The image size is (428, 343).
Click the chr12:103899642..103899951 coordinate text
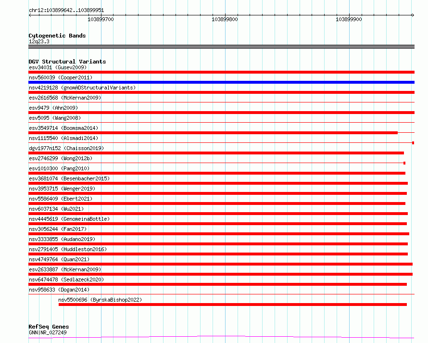pyautogui.click(x=66, y=11)
